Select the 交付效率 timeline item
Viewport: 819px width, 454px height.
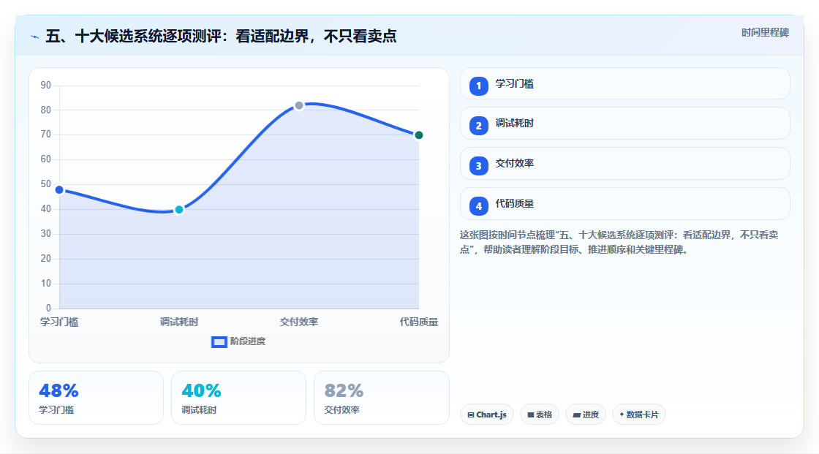coord(624,164)
